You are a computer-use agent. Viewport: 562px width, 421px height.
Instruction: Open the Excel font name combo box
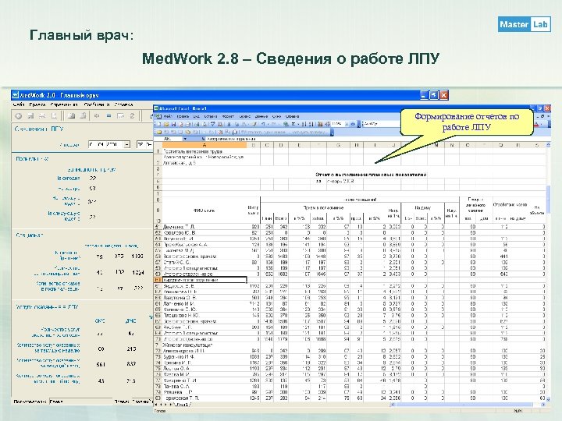[x=382, y=124]
